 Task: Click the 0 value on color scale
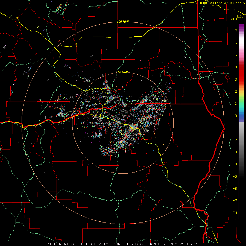[236, 116]
